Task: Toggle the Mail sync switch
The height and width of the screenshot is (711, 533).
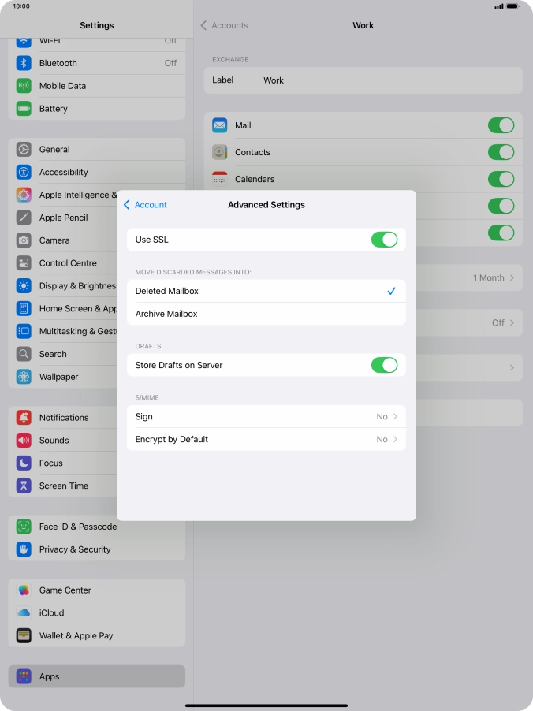Action: 501,125
